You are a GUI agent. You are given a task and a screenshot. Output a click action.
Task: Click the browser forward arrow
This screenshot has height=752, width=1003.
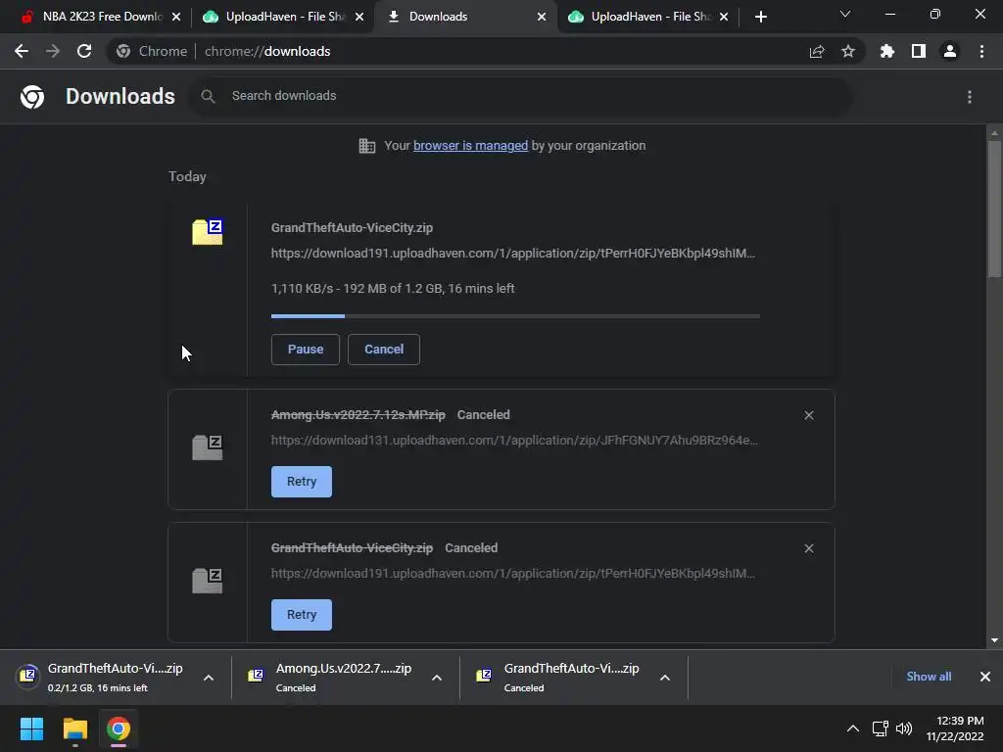(53, 51)
